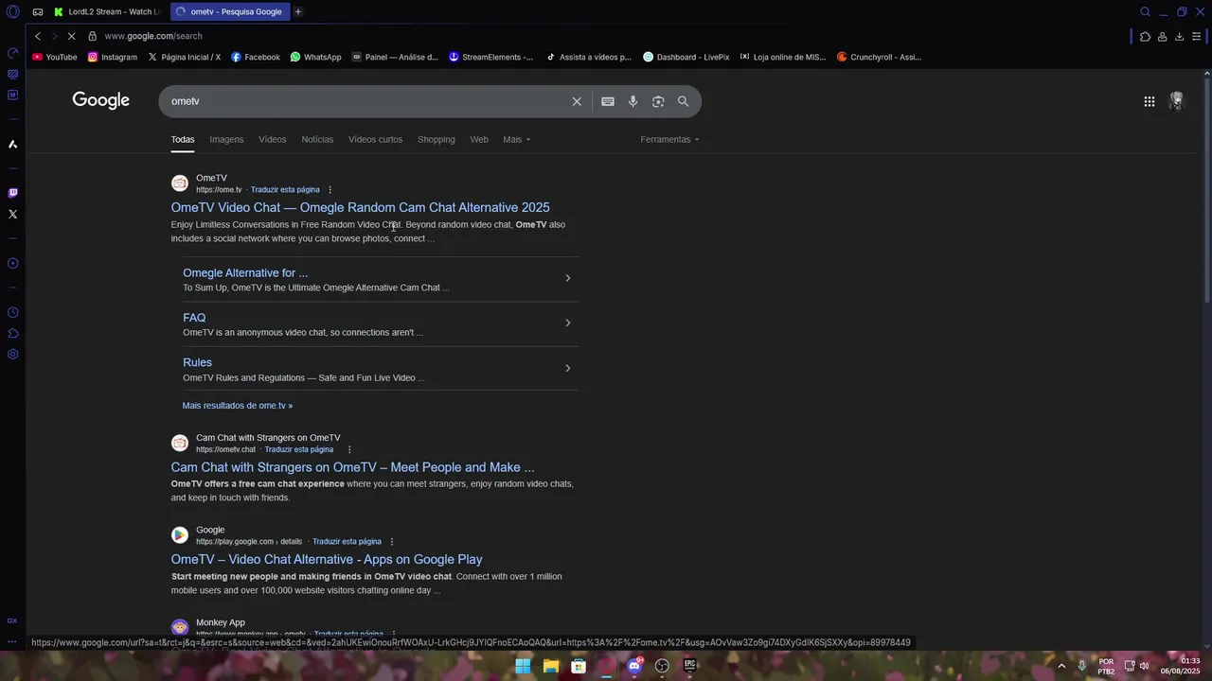Switch to the Imagens tab
This screenshot has width=1212, height=681.
click(226, 140)
